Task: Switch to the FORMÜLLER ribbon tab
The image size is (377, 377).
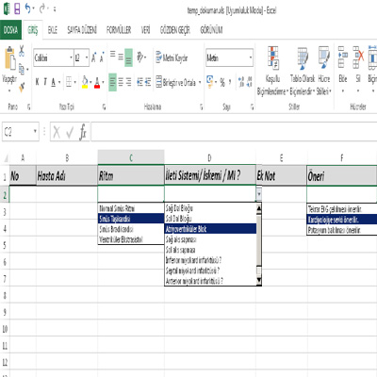Action: pyautogui.click(x=119, y=30)
